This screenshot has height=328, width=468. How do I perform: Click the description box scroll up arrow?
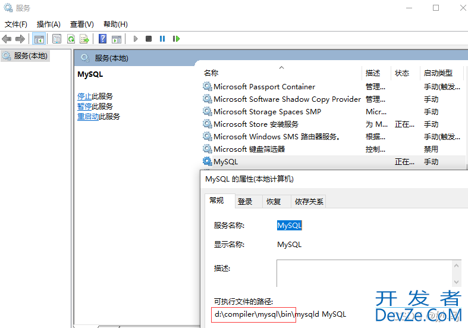point(456,265)
